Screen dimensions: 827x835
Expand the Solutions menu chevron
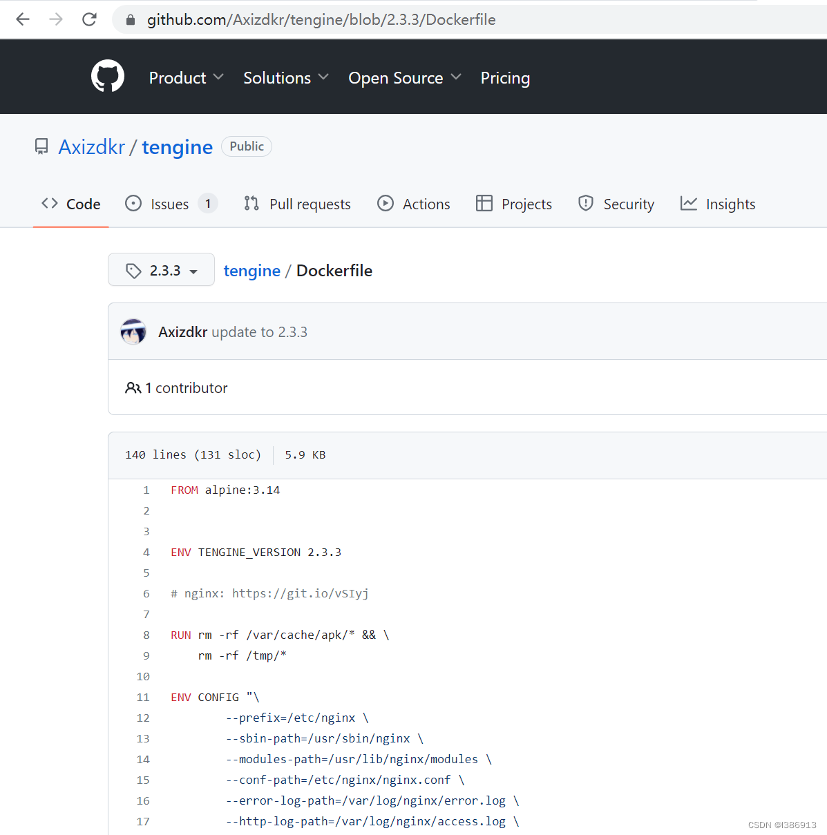(x=323, y=77)
